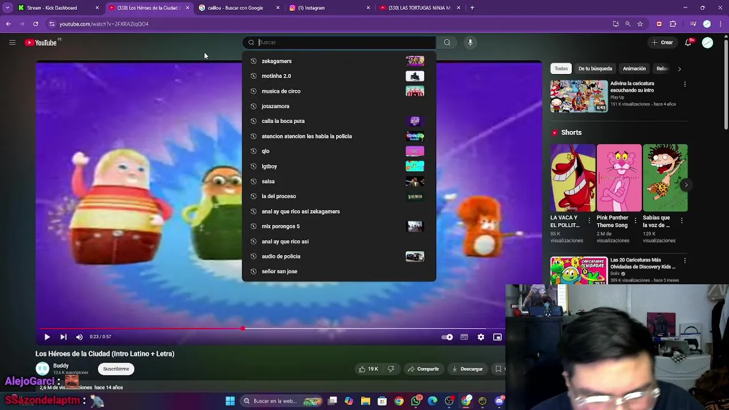729x410 pixels.
Task: Open Windows Start menu
Action: point(230,401)
